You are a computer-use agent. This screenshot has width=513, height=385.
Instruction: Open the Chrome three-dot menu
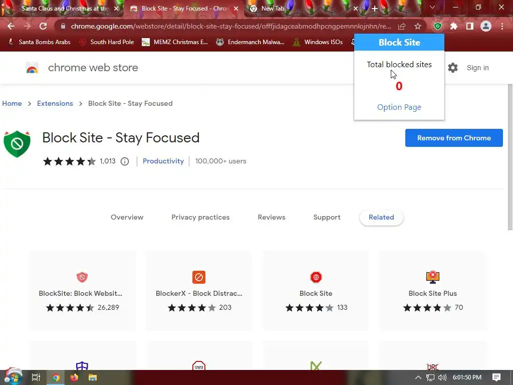(502, 26)
